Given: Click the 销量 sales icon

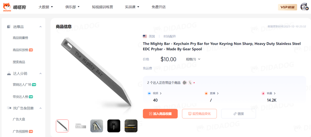Looking at the screenshot, I should (263, 93).
